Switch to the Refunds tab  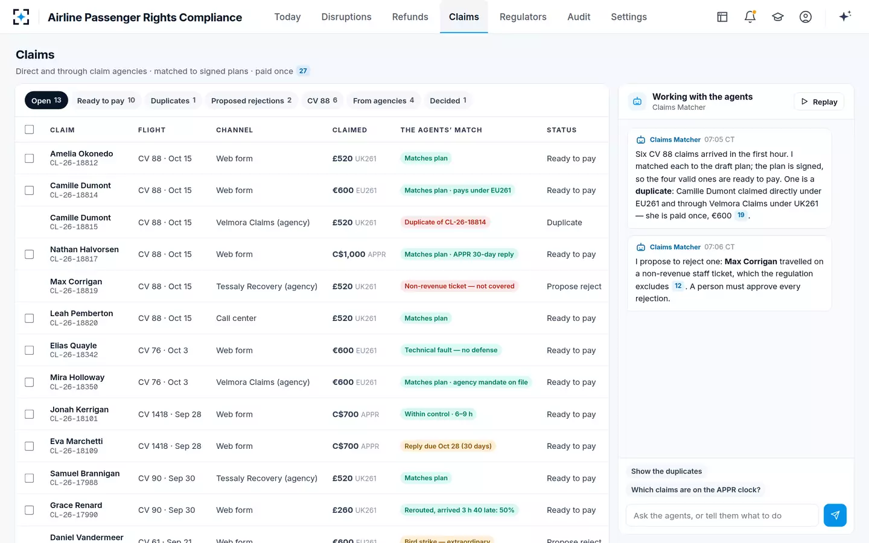[x=410, y=17]
